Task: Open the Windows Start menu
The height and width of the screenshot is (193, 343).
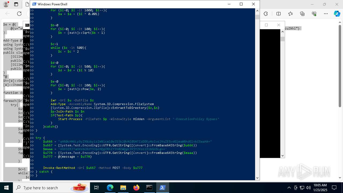Action: point(6,188)
